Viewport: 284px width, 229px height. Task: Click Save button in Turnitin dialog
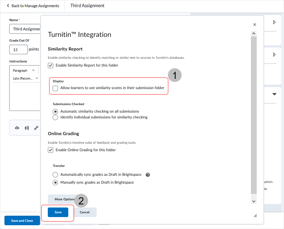point(58,212)
